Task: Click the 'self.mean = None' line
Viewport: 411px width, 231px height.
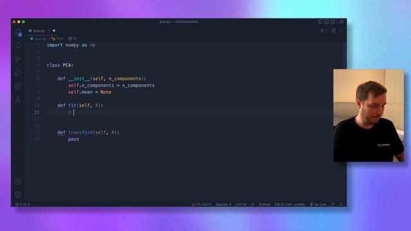Action: 90,92
